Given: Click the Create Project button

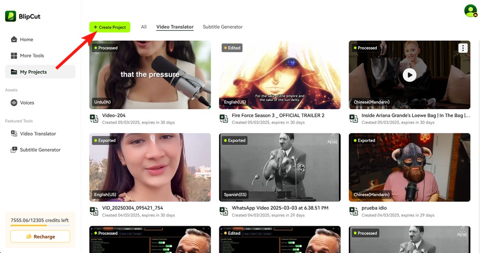Looking at the screenshot, I should (109, 27).
